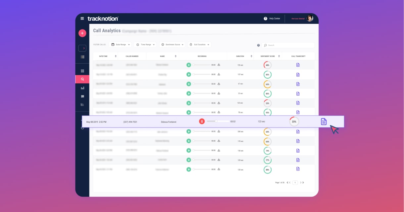This screenshot has height=212, width=404.
Task: Open transcript for the 74% sentiment call
Action: coord(298,150)
